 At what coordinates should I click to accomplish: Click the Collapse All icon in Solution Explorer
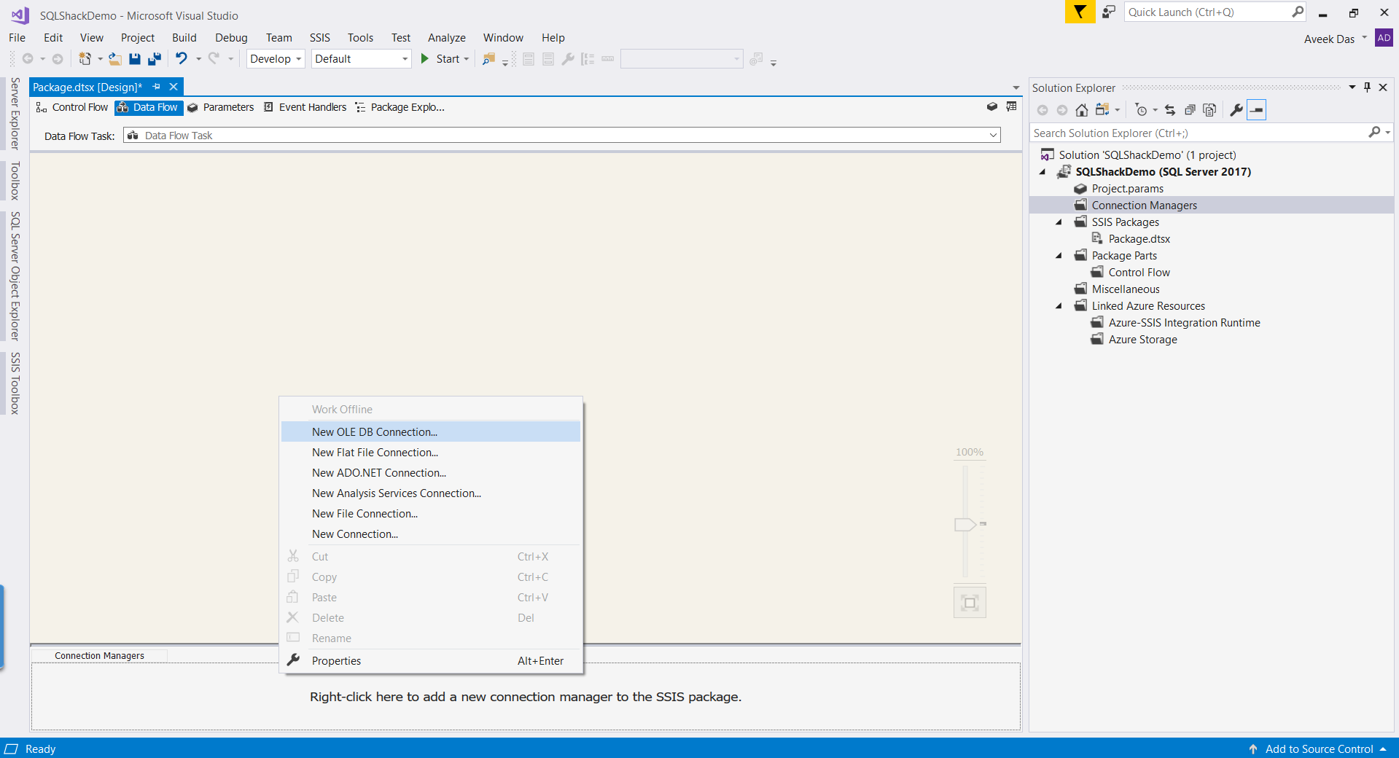1190,110
